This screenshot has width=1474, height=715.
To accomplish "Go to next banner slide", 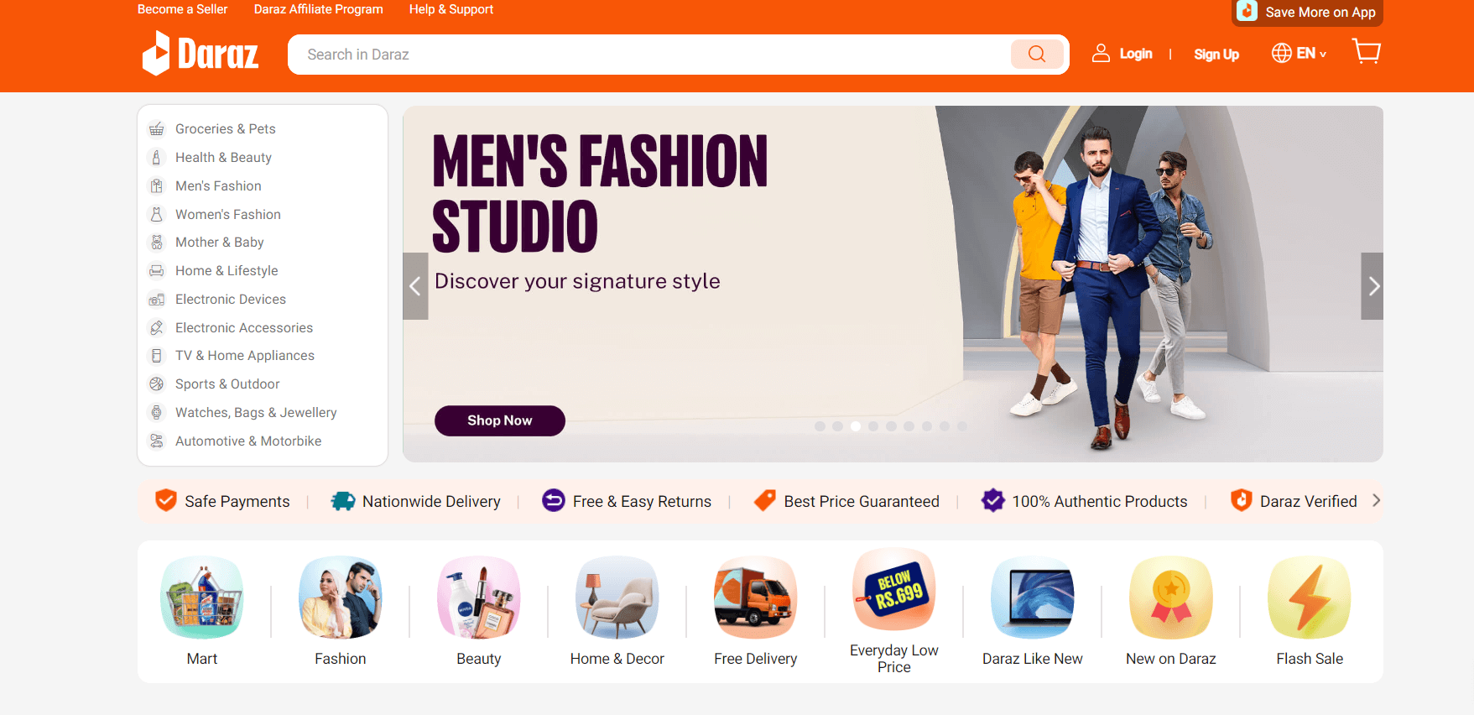I will 1372,286.
